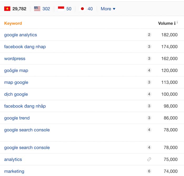The image size is (184, 176).
Task: Click the 113,000 volume value
Action: (x=169, y=82)
